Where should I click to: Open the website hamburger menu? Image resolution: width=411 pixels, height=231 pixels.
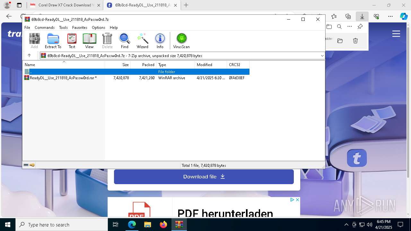point(396,34)
